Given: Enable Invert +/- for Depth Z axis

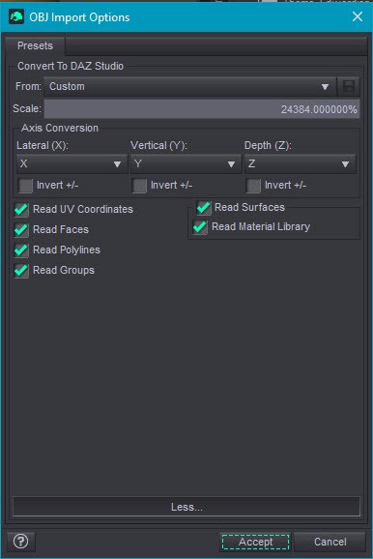Looking at the screenshot, I should (253, 186).
